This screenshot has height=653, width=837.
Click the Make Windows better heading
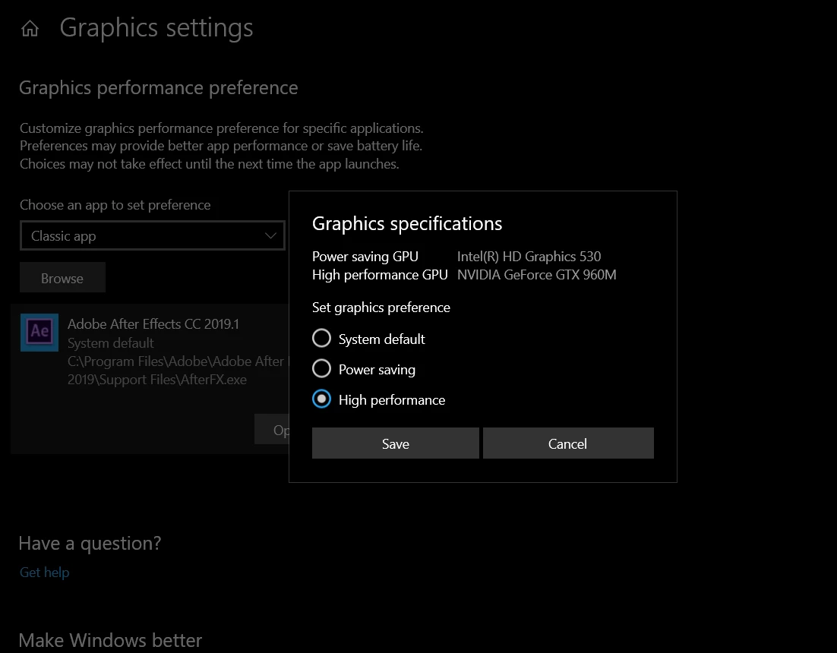(x=110, y=640)
